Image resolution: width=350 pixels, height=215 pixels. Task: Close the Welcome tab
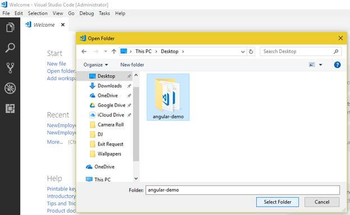click(63, 25)
